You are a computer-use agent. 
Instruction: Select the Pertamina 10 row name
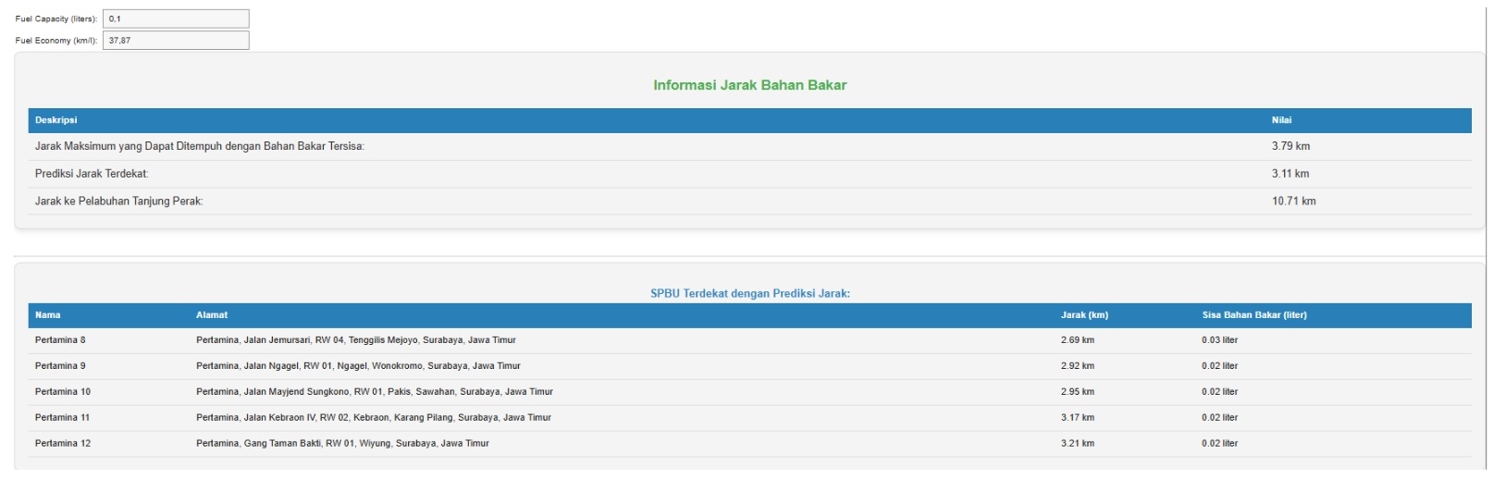pos(63,392)
